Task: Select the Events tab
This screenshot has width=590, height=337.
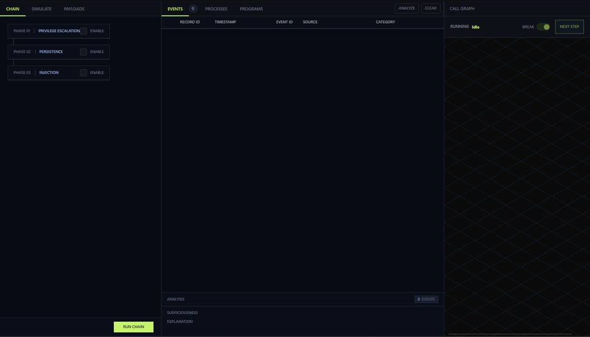Action: tap(175, 9)
